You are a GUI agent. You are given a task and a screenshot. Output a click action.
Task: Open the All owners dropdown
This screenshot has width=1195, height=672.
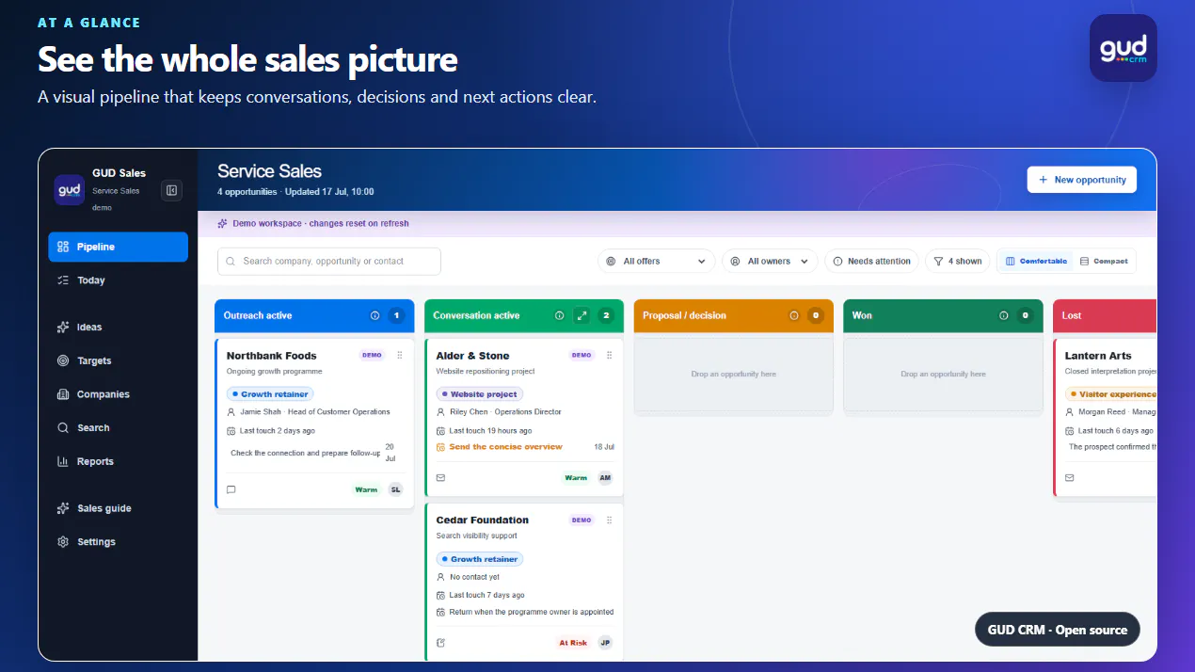770,261
